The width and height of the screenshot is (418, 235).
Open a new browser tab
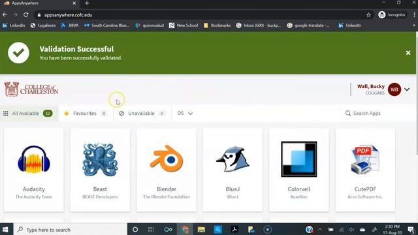[87, 3]
